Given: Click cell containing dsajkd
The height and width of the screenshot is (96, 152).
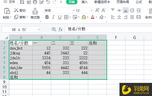Looking at the screenshot, I should (21, 48).
